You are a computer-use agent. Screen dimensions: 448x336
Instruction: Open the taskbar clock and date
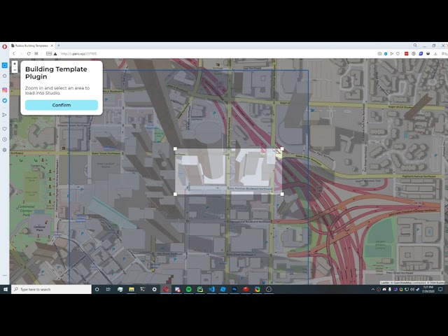click(428, 289)
